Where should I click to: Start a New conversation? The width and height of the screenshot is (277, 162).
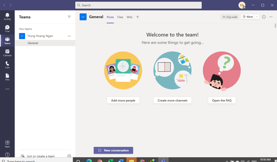(x=113, y=150)
